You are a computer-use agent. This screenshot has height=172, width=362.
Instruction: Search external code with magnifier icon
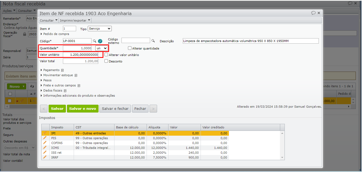point(153,41)
